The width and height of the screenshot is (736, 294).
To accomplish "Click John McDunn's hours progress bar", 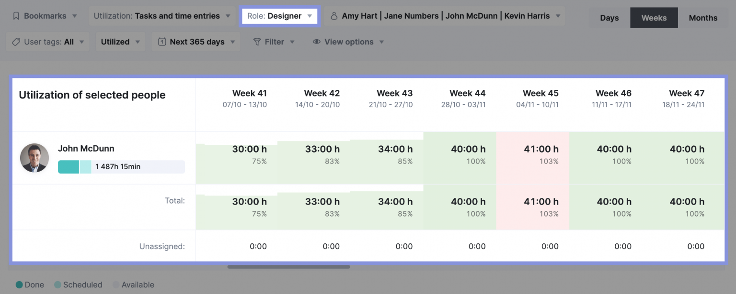I will (x=121, y=166).
